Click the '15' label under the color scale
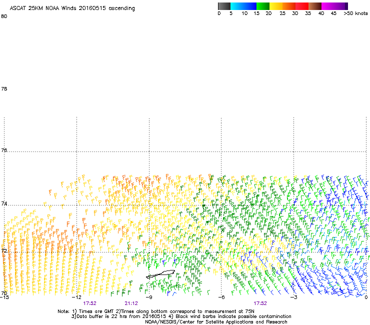Screen dimensions: 370x325 256,13
